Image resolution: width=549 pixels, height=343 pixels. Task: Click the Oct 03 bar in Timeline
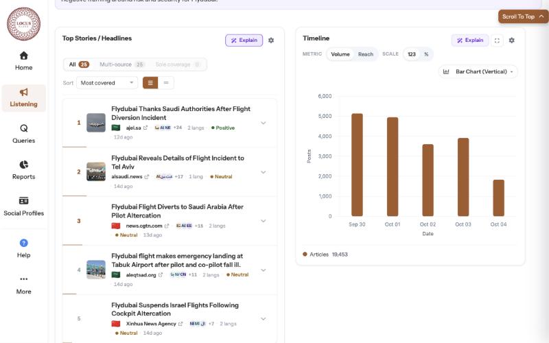pos(463,177)
